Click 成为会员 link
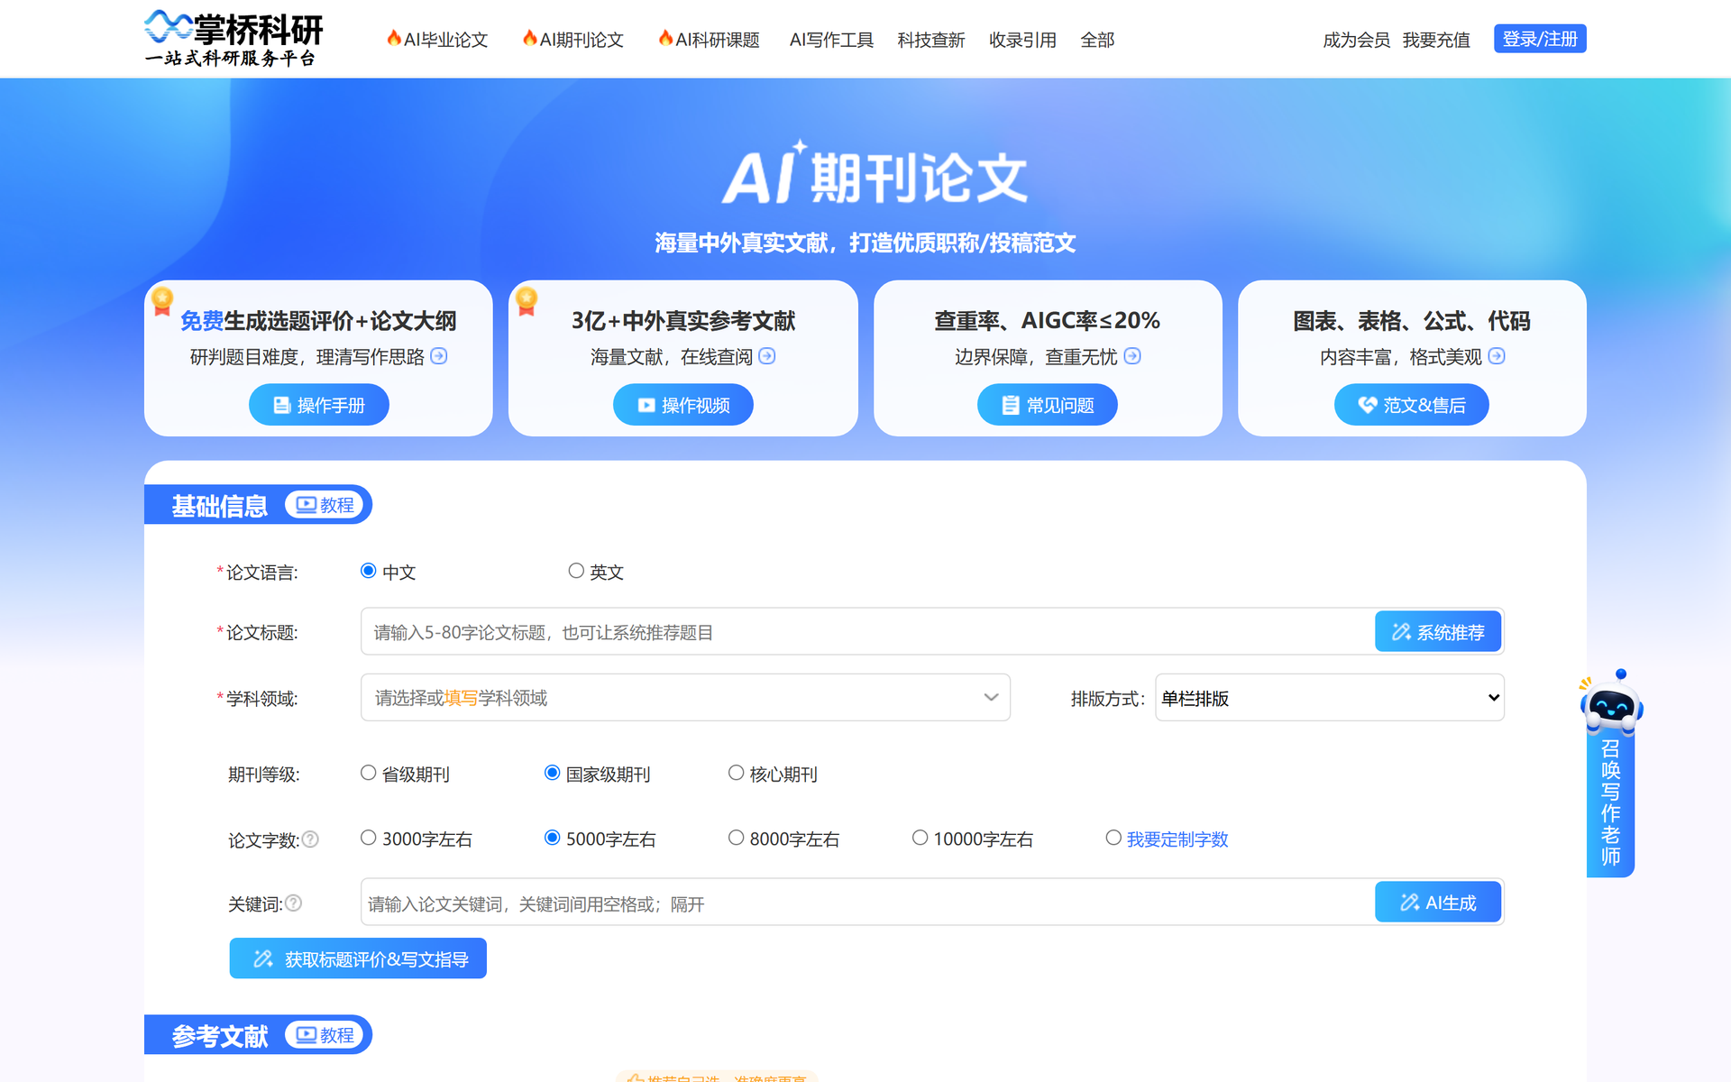This screenshot has width=1731, height=1082. (1356, 40)
